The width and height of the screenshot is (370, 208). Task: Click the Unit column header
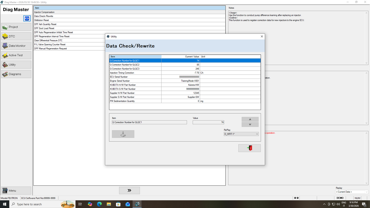(230, 57)
